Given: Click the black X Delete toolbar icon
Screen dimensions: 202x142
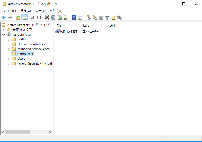Looking at the screenshot, I should tap(47, 18).
